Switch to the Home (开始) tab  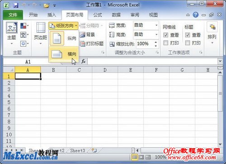point(33,15)
